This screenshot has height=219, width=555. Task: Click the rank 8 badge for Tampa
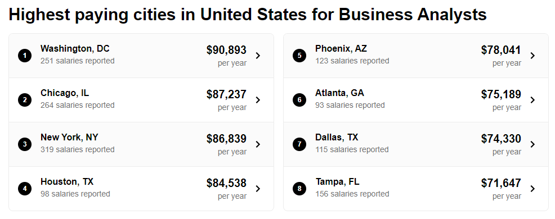299,189
